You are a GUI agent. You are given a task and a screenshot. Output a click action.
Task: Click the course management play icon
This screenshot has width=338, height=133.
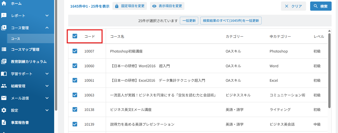click(4, 28)
